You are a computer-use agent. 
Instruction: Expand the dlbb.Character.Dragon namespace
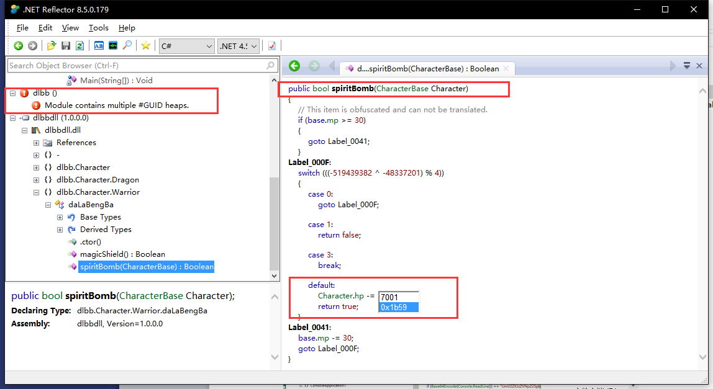click(37, 180)
